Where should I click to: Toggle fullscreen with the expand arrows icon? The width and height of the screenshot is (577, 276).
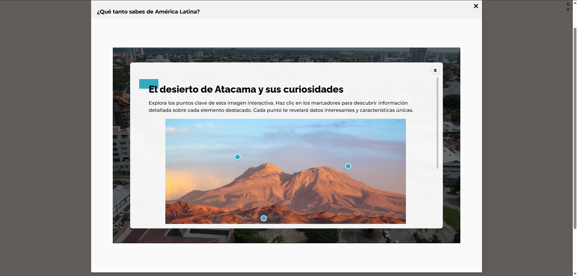pos(569,7)
